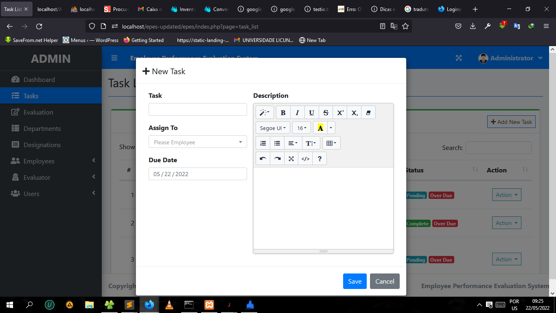Screen dimensions: 556x313
Task: Insert an unordered bullet list
Action: 277,143
